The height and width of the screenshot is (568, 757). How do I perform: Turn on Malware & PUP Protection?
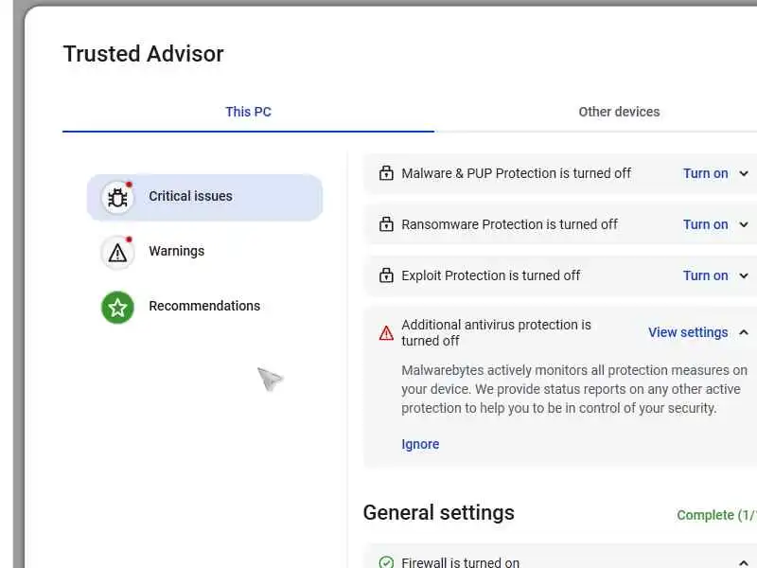pyautogui.click(x=705, y=173)
